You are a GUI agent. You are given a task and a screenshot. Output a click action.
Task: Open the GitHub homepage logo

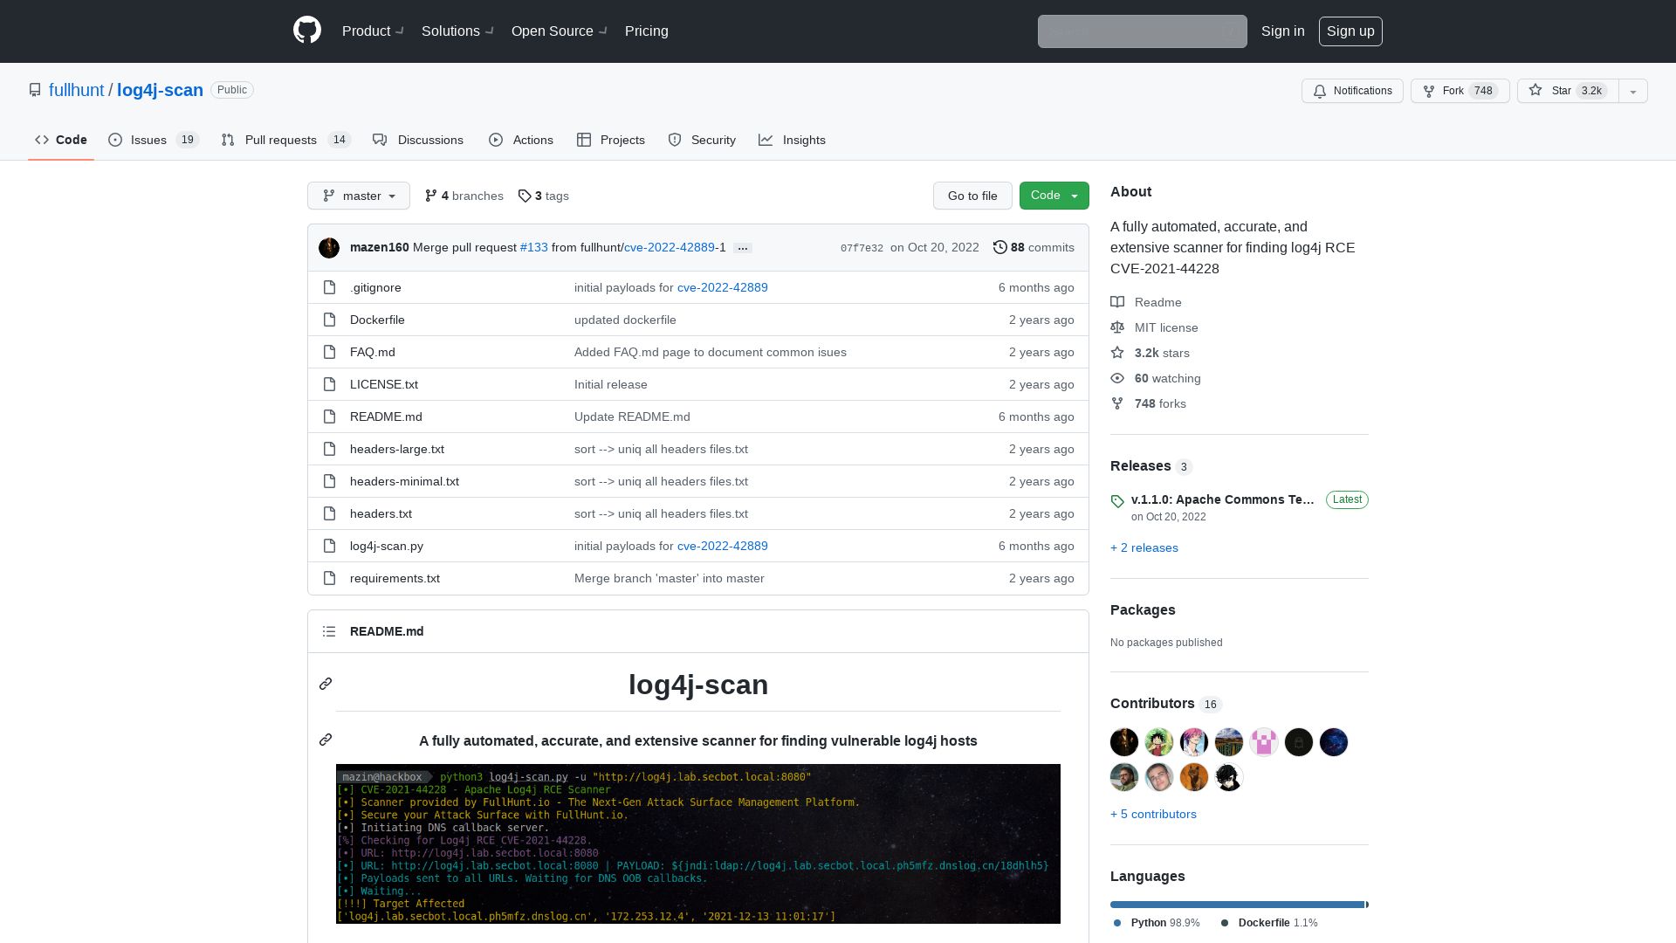(x=307, y=31)
